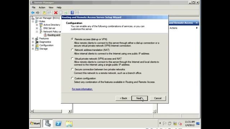Screen dimensions: 230x129
Task: Collapse the Network Policy tree node
Action: click(x=37, y=32)
